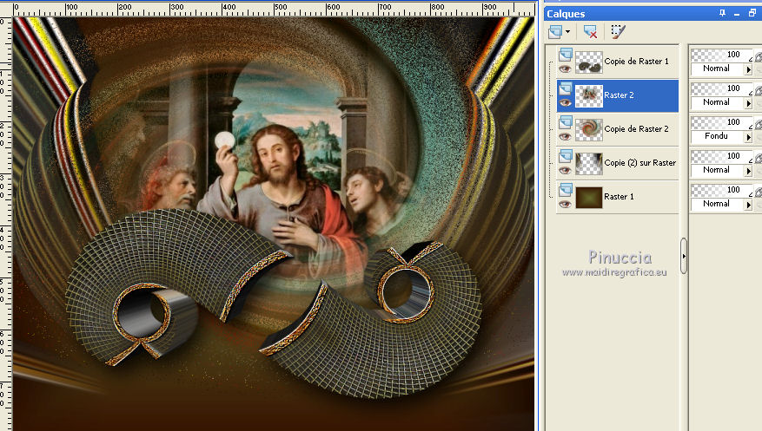This screenshot has height=431, width=762.
Task: Open blend mode dropdown for Copie de Raster 1
Action: click(748, 70)
